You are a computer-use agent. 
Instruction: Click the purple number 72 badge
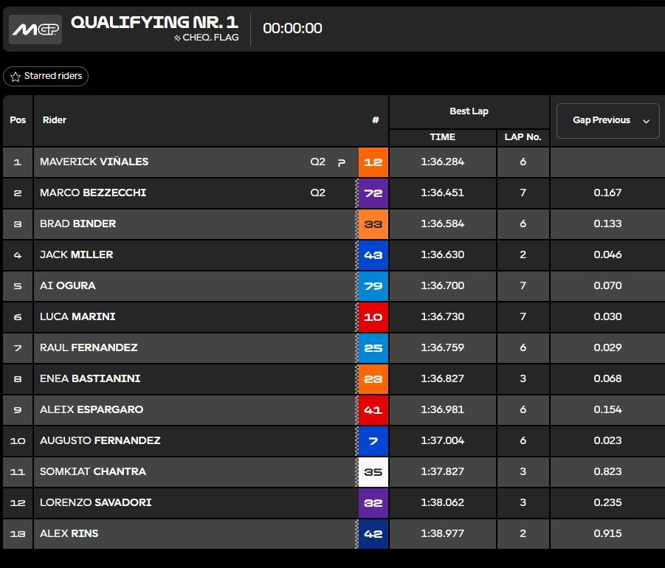point(373,193)
